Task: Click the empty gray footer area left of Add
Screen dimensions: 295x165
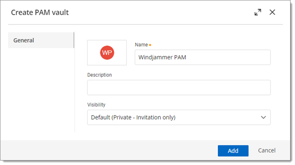Action: (x=109, y=151)
